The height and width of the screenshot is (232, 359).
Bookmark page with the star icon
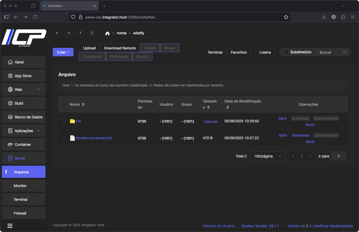(286, 17)
